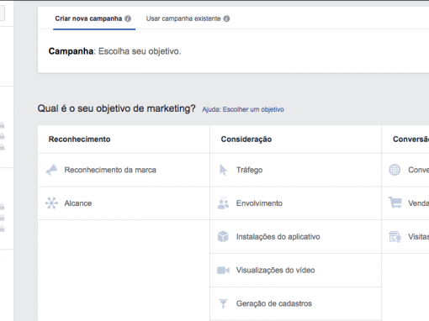Click the shopping cart icon in Conversão column
Viewport: 429px width, 321px height.
395,203
